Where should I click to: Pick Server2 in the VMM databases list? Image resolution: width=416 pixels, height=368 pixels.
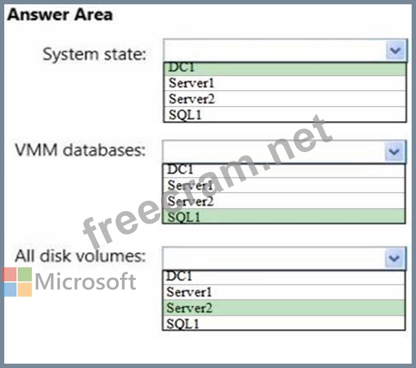(x=284, y=201)
